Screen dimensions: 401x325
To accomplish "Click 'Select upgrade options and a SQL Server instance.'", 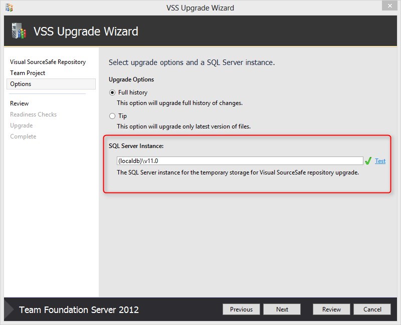I will (191, 62).
